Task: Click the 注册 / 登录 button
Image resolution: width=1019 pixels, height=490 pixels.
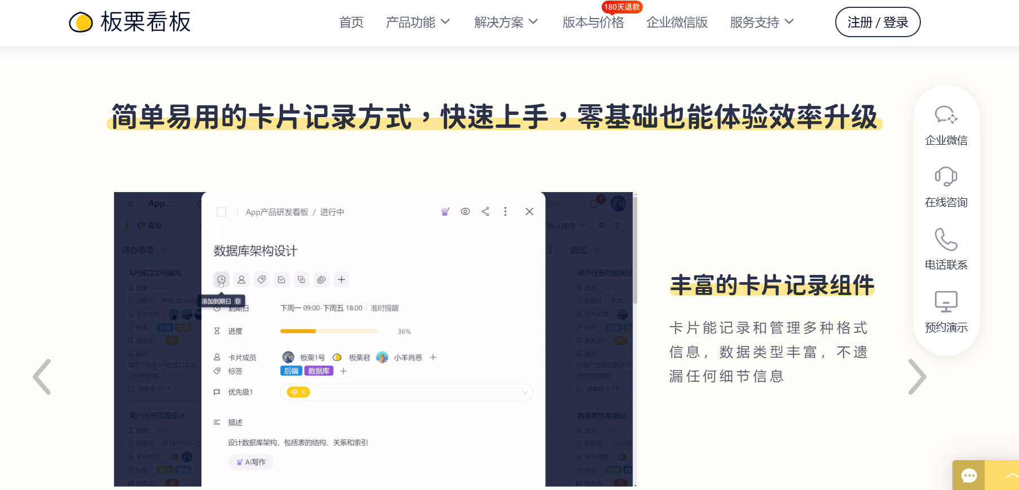Action: pos(877,22)
